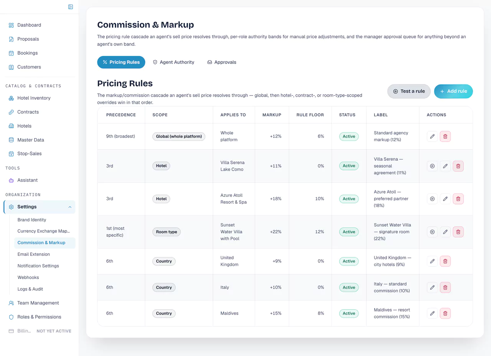This screenshot has width=491, height=356.
Task: Click the Standard agency markup (12%) label
Action: click(x=391, y=136)
